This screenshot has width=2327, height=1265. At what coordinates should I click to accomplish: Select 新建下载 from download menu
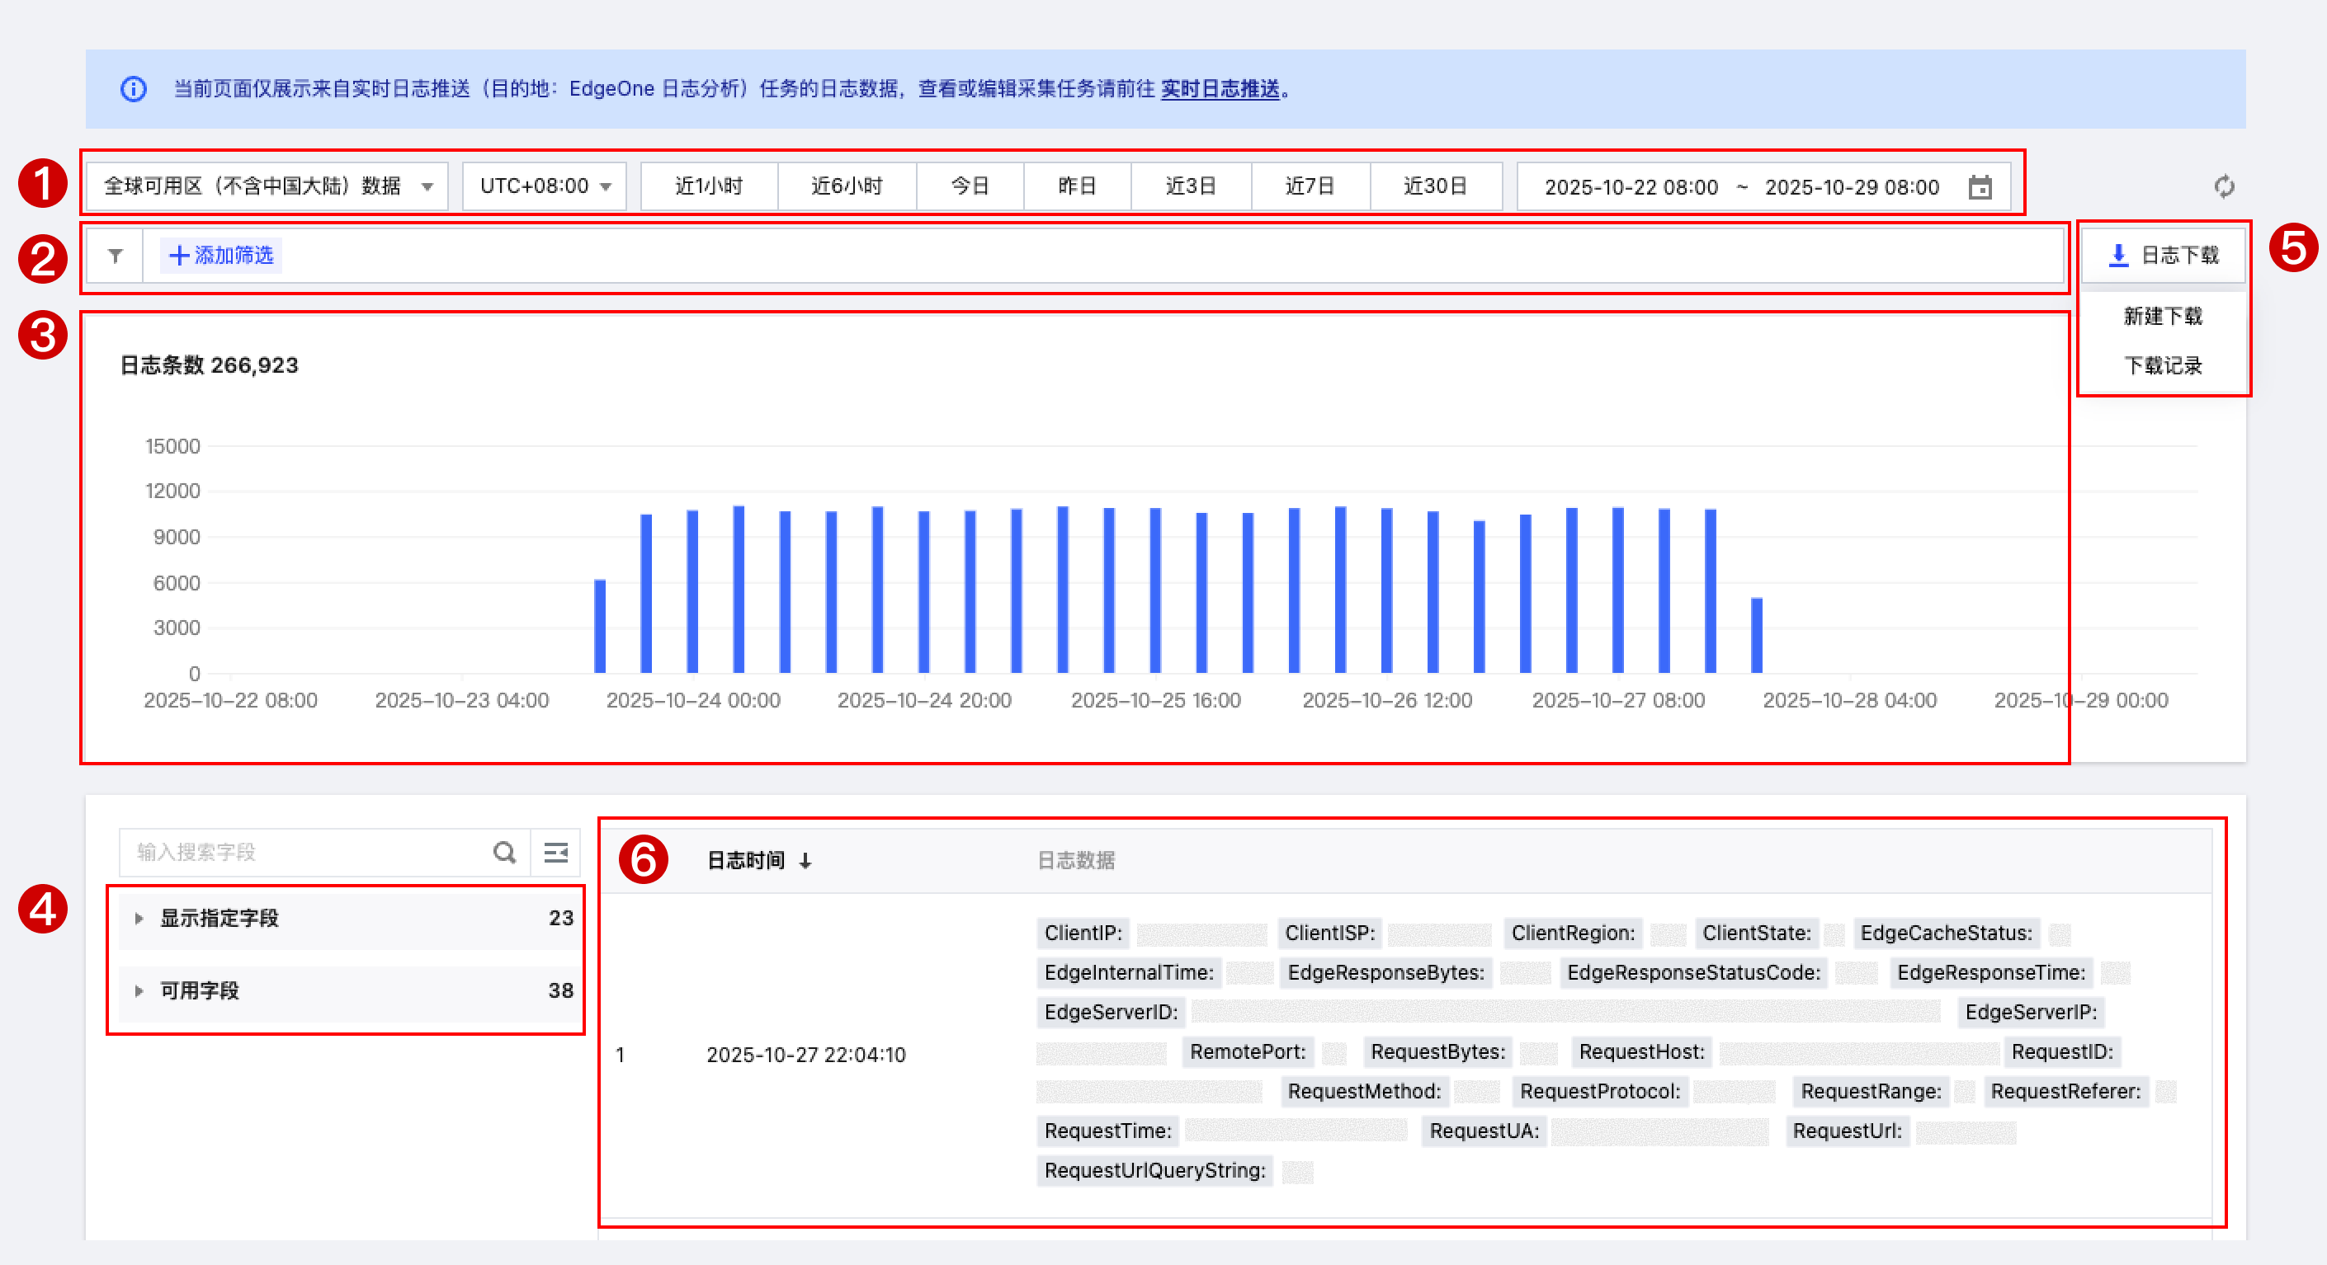pos(2163,316)
